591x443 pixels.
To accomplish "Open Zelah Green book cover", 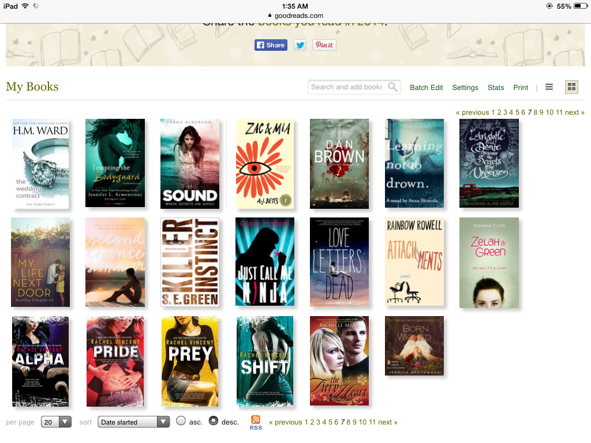I will pyautogui.click(x=489, y=263).
